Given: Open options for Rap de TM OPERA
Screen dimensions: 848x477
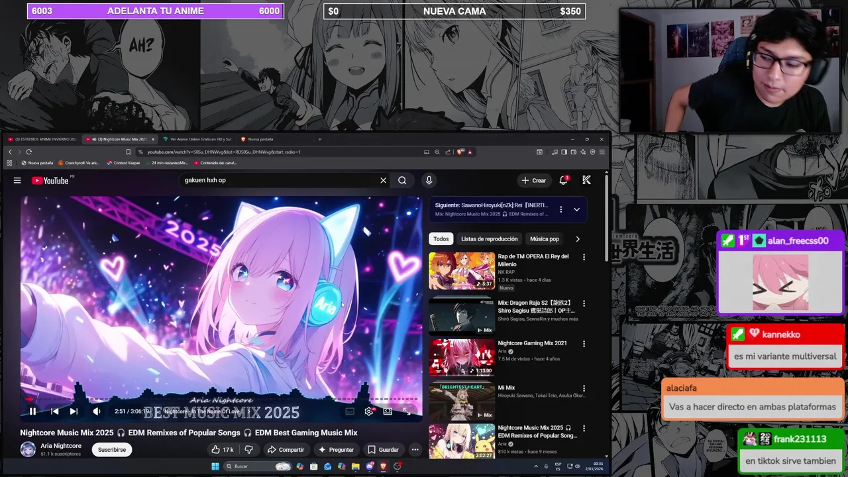Looking at the screenshot, I should click(584, 257).
